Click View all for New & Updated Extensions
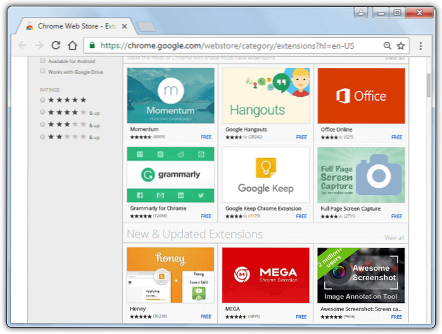The height and width of the screenshot is (334, 442). 394,238
